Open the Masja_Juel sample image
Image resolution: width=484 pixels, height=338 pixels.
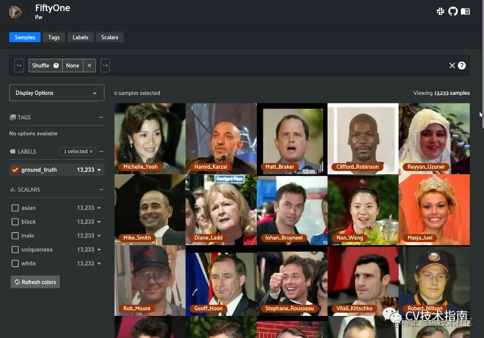[434, 210]
